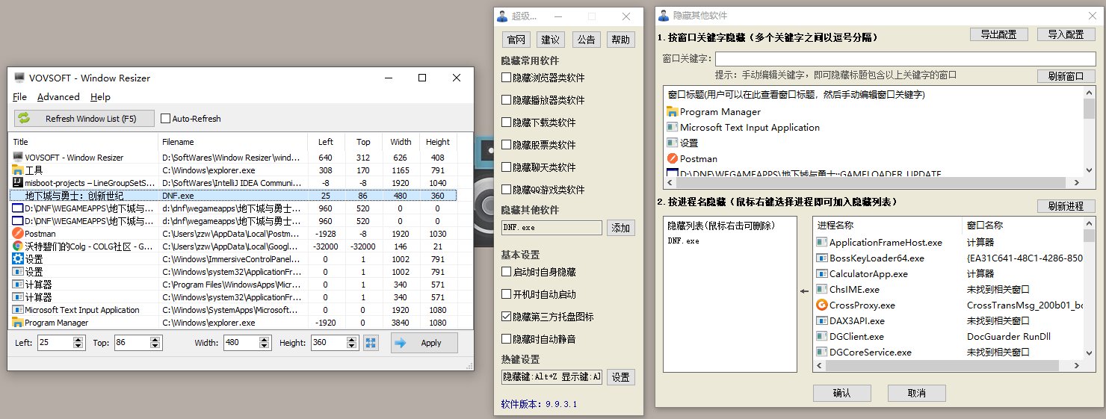Viewport: 1106px width, 419px height.
Task: Select the Chrome icon row for Colg COLG社区
Action: coord(18,246)
